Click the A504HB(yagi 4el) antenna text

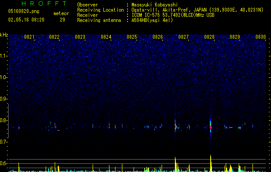pyautogui.click(x=152, y=20)
